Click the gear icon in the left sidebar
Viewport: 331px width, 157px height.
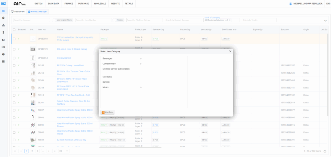point(3,18)
